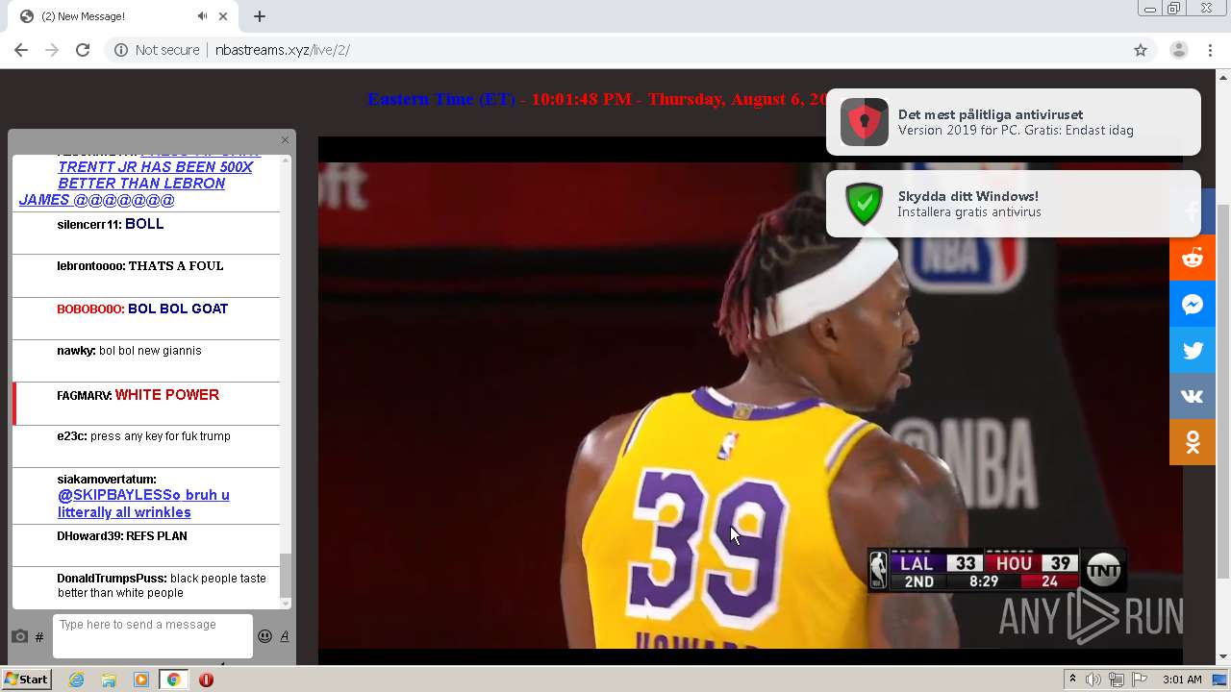Attach an image using the camera icon
The width and height of the screenshot is (1231, 692).
click(19, 636)
